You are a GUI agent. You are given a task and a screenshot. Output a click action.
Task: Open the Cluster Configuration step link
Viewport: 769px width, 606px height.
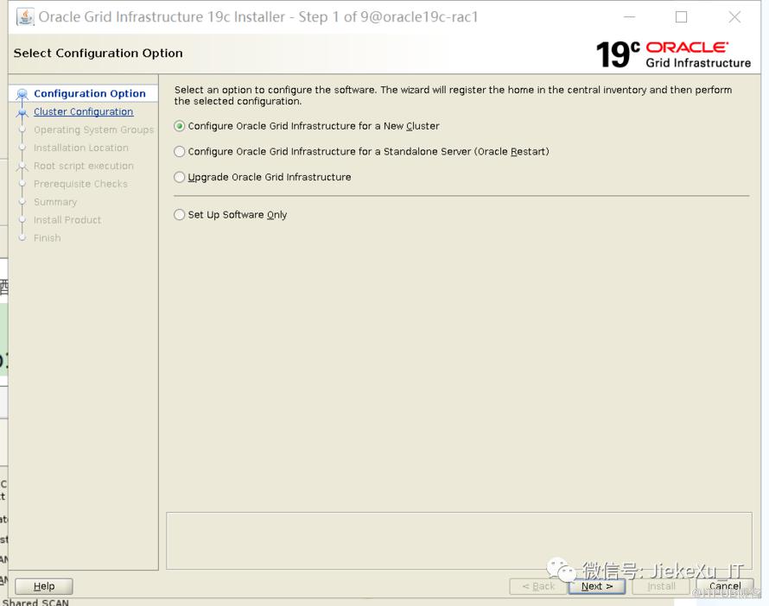tap(83, 111)
